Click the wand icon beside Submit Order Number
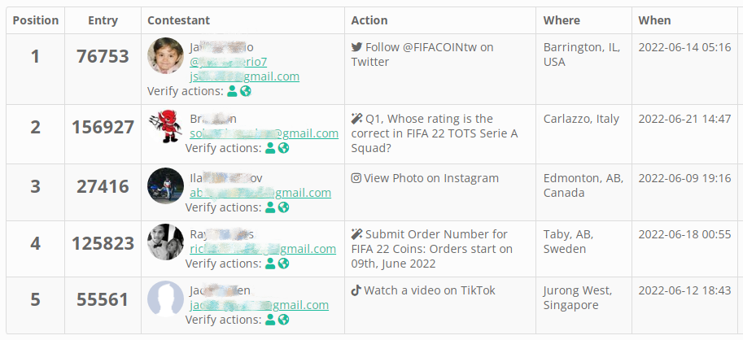The height and width of the screenshot is (340, 743). (x=356, y=234)
